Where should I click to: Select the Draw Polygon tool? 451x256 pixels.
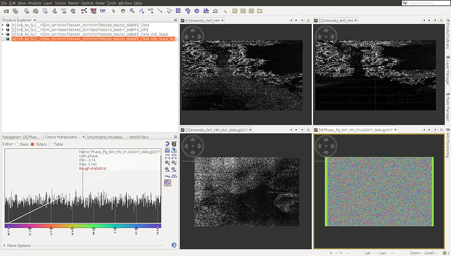pyautogui.click(x=187, y=11)
